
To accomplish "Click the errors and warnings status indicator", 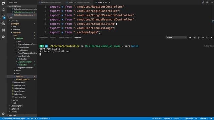I will click(34, 119).
